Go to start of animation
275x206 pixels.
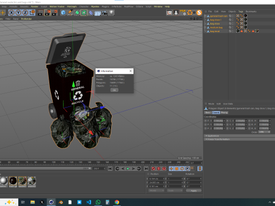(x=110, y=169)
